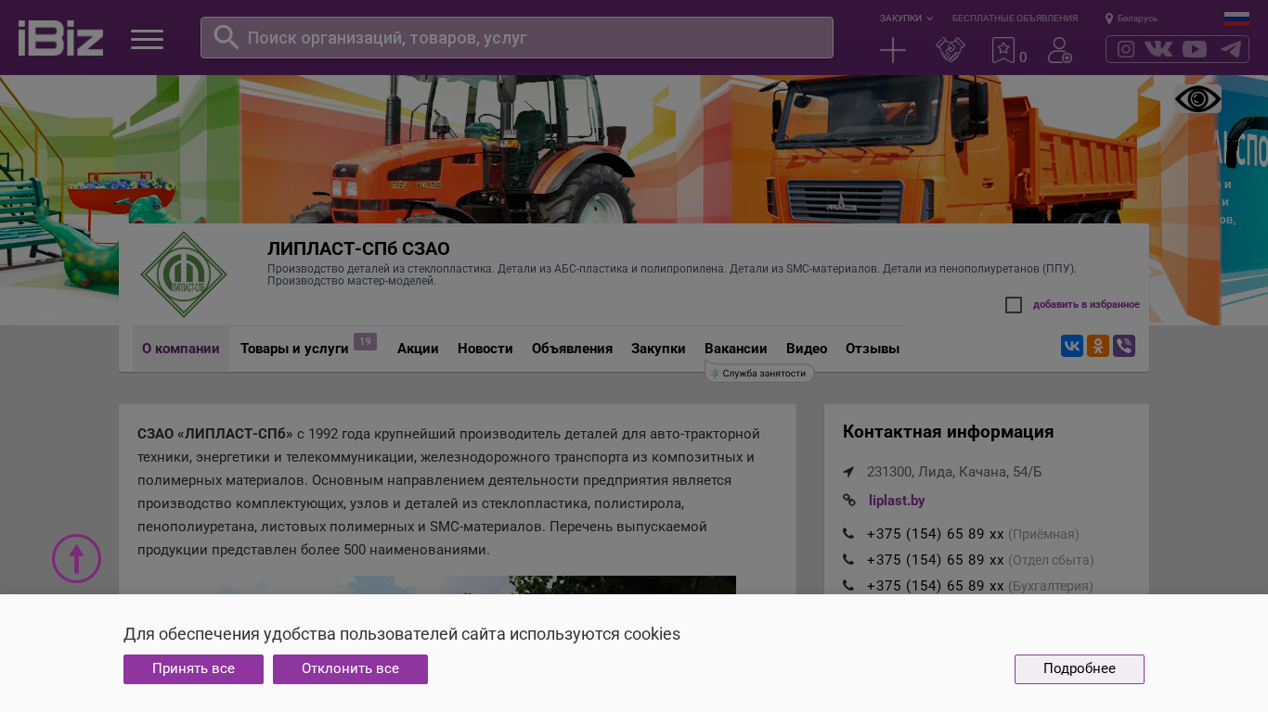Open the liplast.by website link

(897, 501)
